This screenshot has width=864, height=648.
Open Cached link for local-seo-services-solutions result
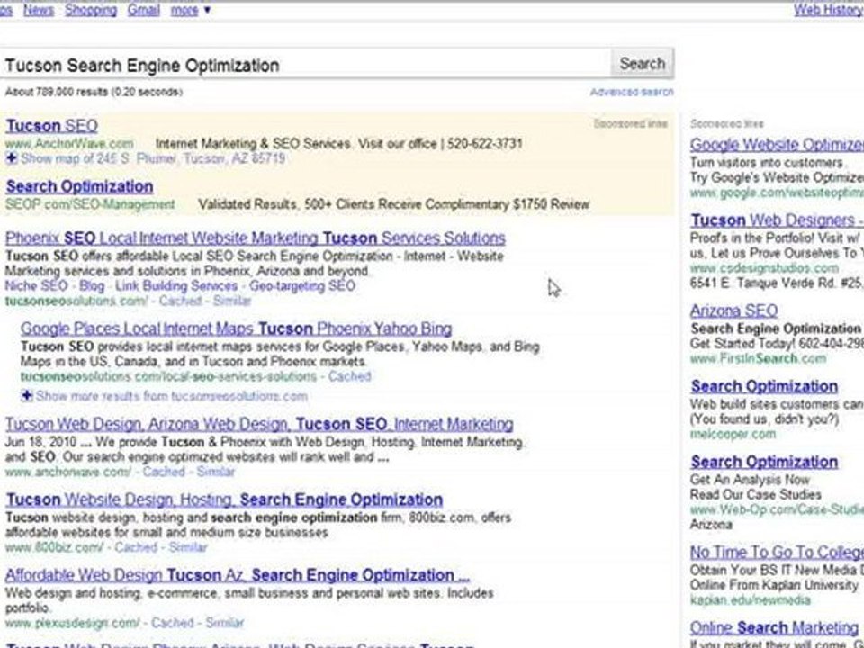(350, 376)
